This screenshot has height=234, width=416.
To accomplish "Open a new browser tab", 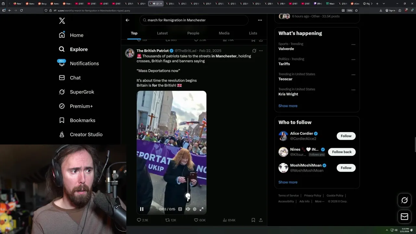I will pyautogui.click(x=377, y=4).
